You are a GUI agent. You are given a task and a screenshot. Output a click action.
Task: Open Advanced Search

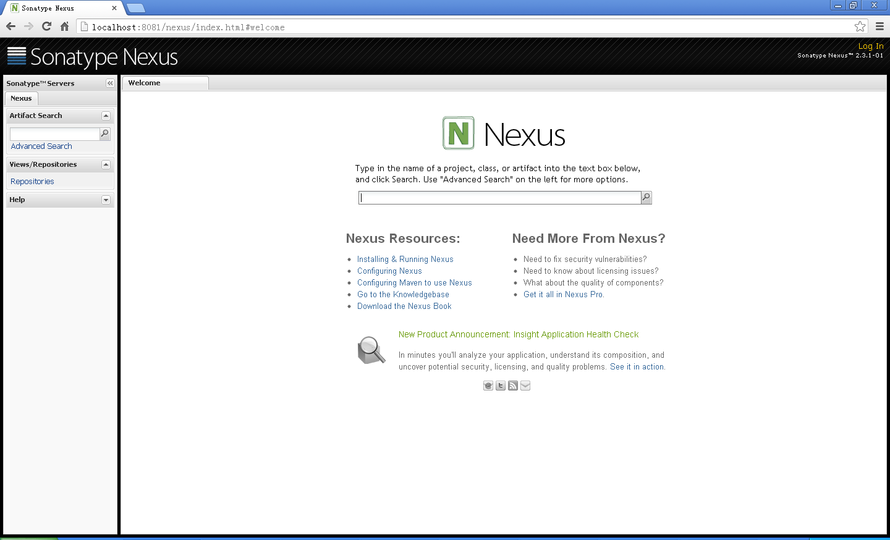[x=41, y=146]
